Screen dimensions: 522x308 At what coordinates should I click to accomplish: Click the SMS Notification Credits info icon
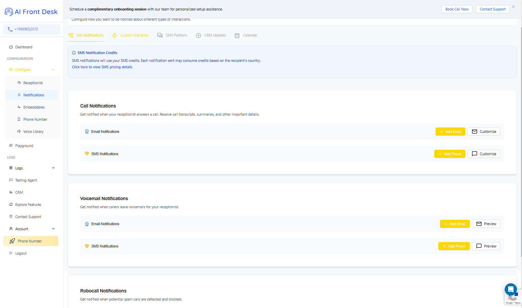coord(74,53)
